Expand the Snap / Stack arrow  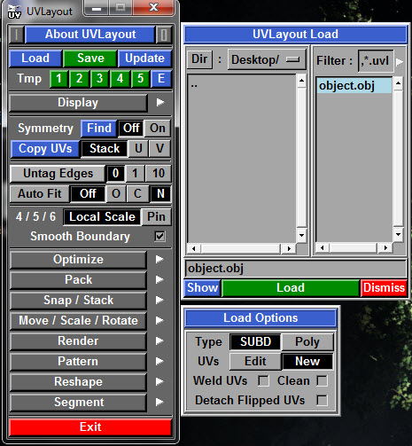159,300
